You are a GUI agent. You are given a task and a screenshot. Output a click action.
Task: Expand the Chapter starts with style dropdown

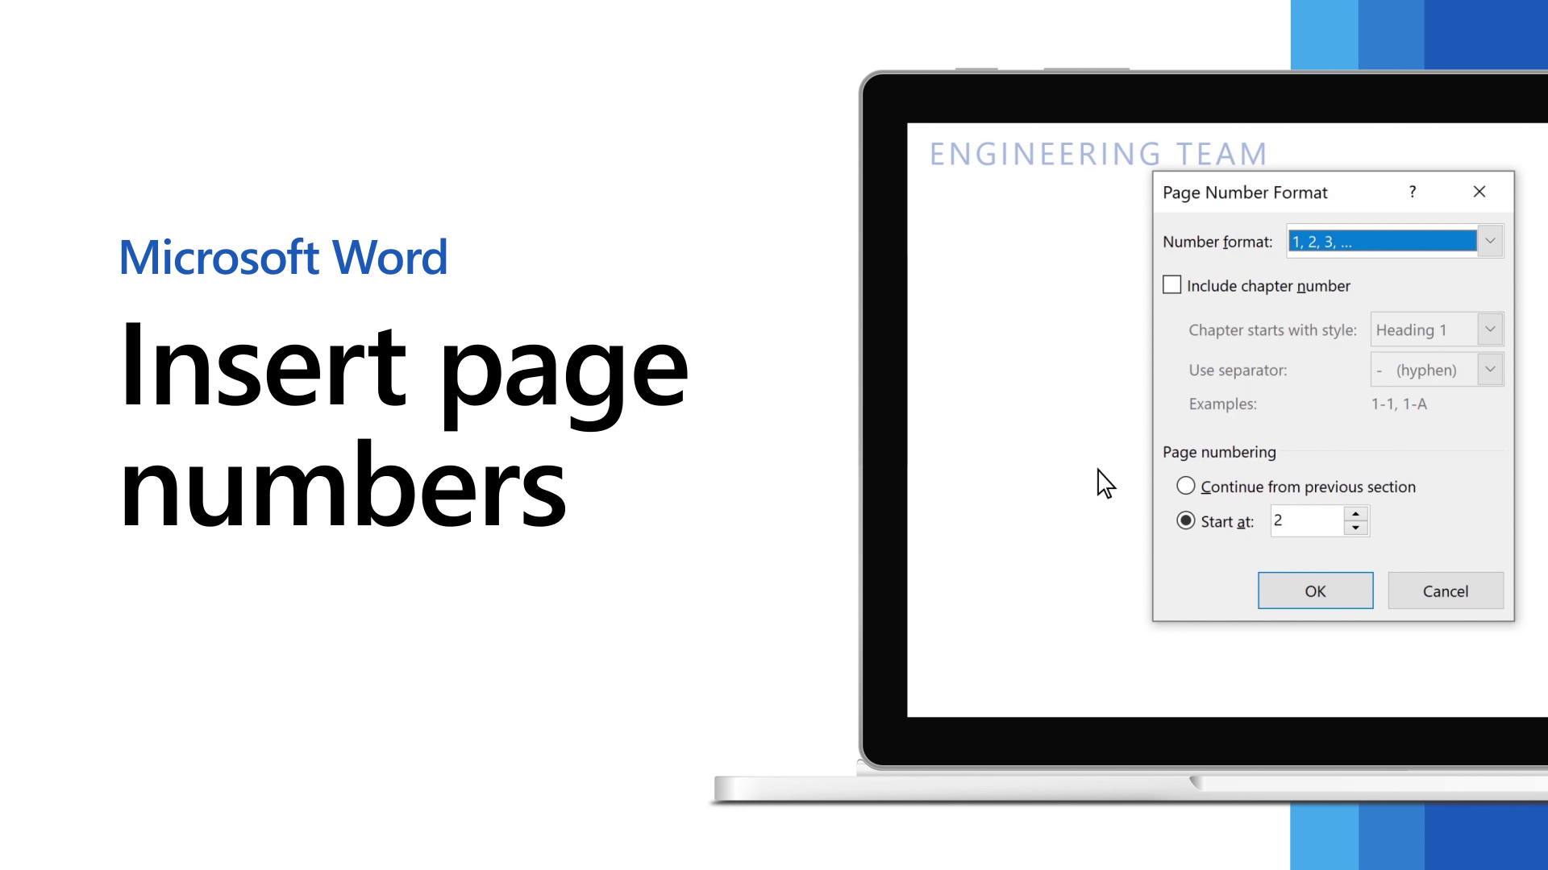(1489, 329)
